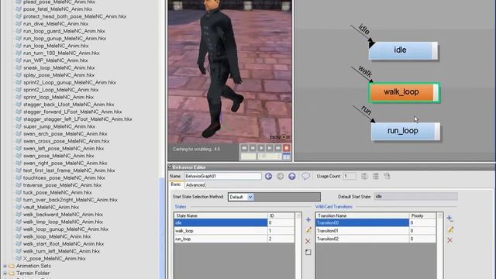Select the walk_loop node in graph

tap(405, 92)
